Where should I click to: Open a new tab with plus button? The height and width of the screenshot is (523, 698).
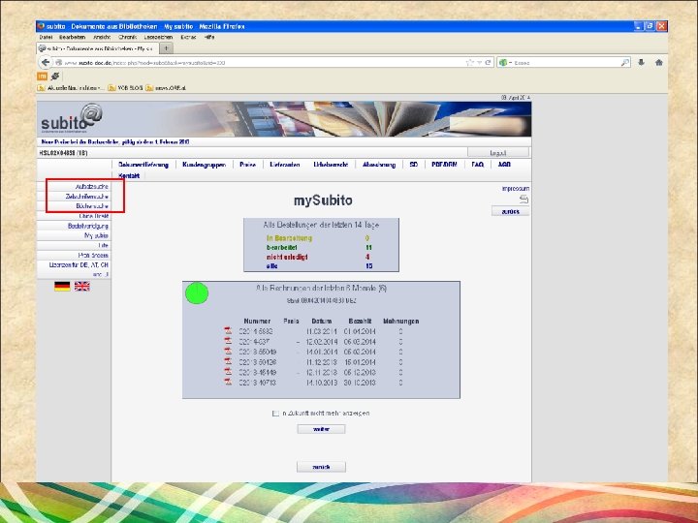point(166,48)
